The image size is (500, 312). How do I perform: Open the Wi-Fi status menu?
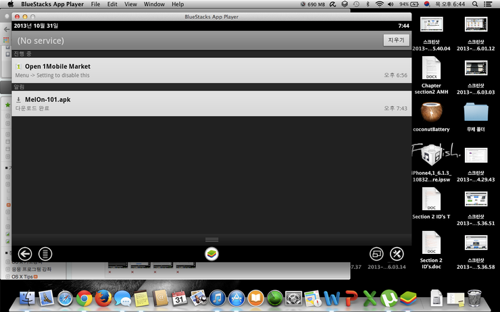point(380,4)
